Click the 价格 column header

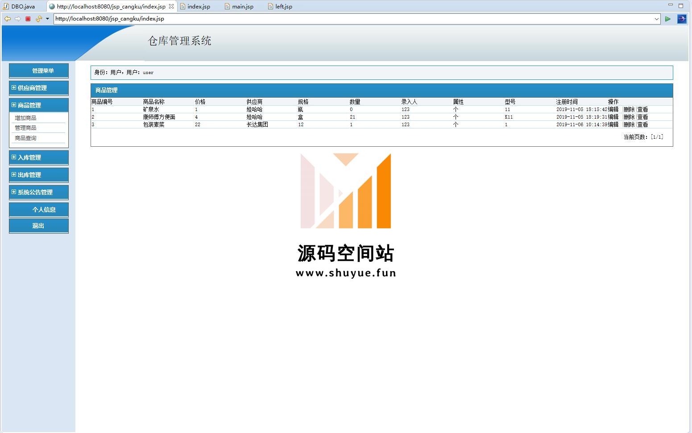coord(200,102)
